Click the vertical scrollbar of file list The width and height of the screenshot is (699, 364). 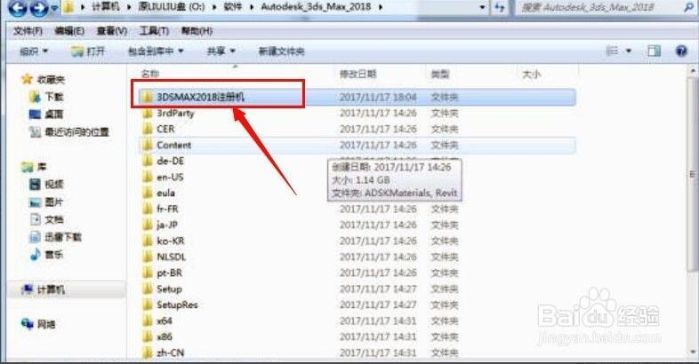tap(693, 173)
